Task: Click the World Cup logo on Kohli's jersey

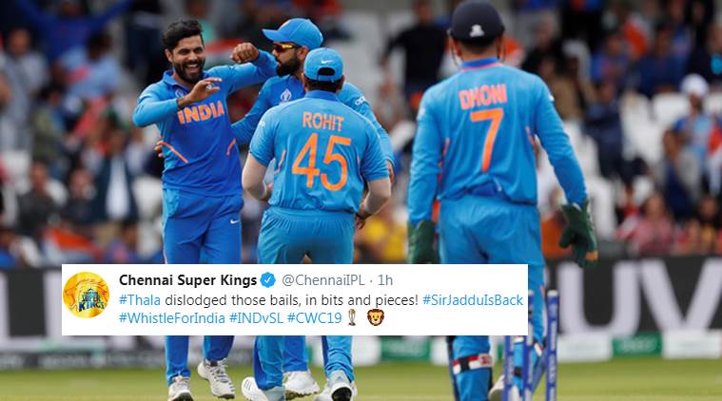Action: tap(286, 95)
